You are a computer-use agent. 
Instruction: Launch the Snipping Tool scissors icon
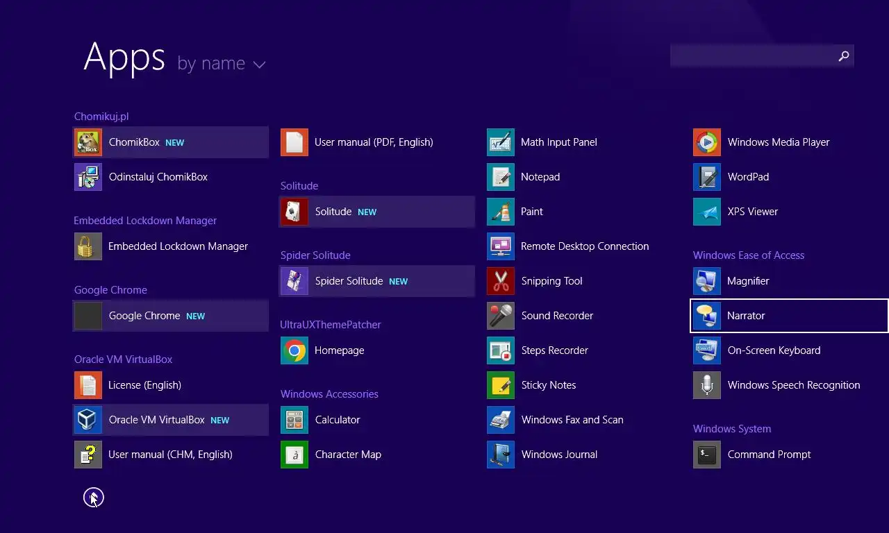pos(501,281)
